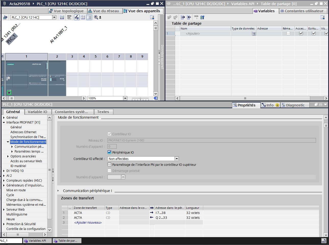Open the PLC_1 [CPU 1214C] device dropdown
Image resolution: width=329 pixels, height=245 pixels.
coord(54,17)
